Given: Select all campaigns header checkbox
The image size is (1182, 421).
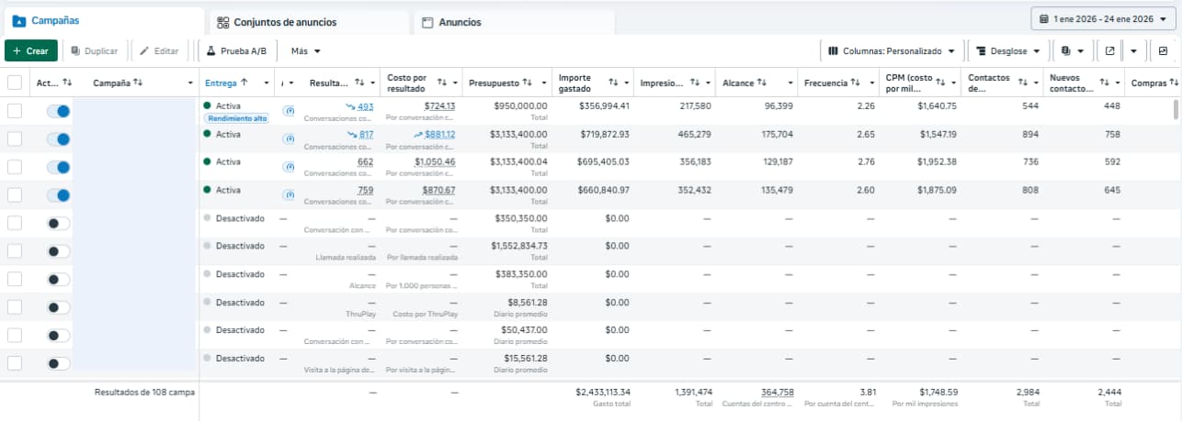Looking at the screenshot, I should [x=15, y=83].
